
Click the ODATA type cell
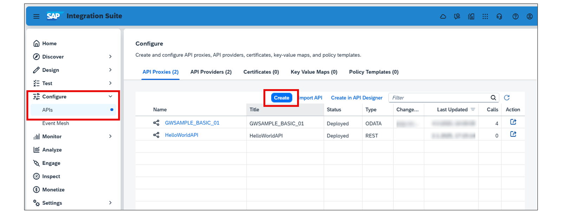(x=373, y=123)
